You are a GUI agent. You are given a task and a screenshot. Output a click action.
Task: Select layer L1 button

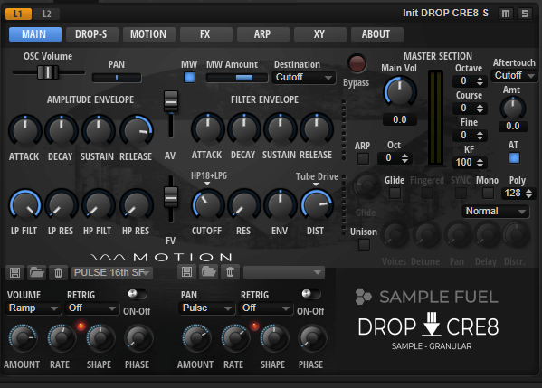18,14
